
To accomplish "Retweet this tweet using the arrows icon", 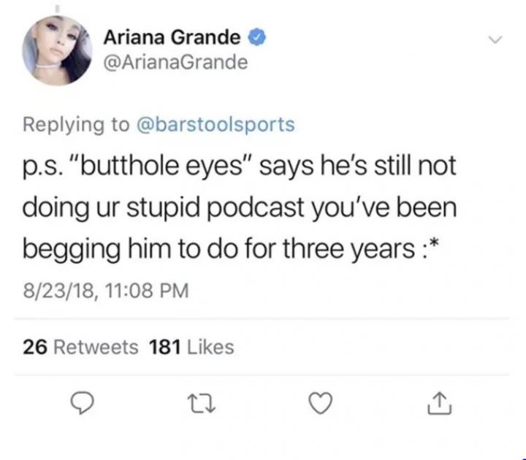I will tap(202, 403).
